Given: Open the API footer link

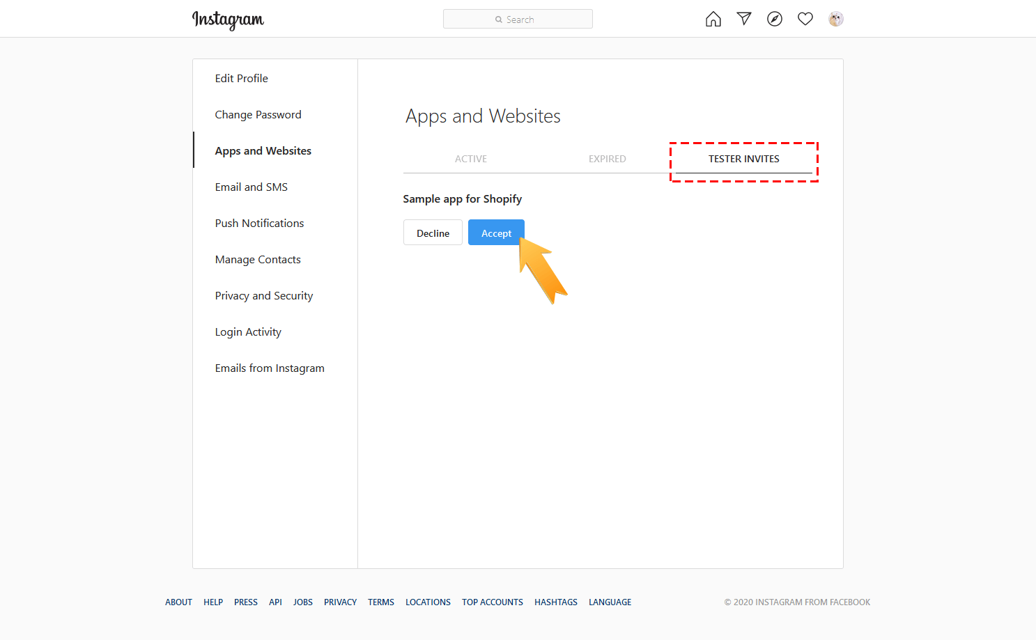Looking at the screenshot, I should 275,602.
